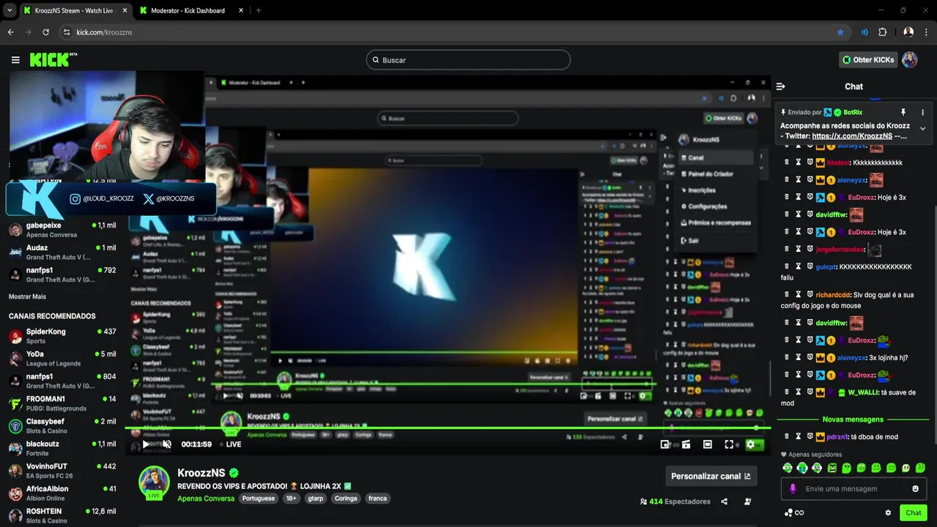Unmute the stream using the speaker icon

(x=167, y=444)
